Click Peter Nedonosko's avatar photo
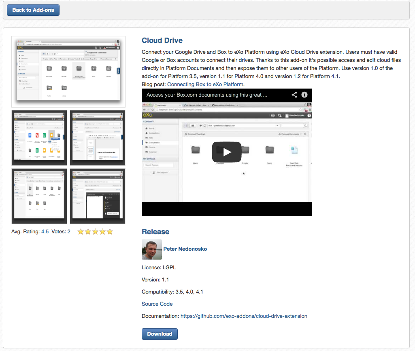 click(152, 250)
